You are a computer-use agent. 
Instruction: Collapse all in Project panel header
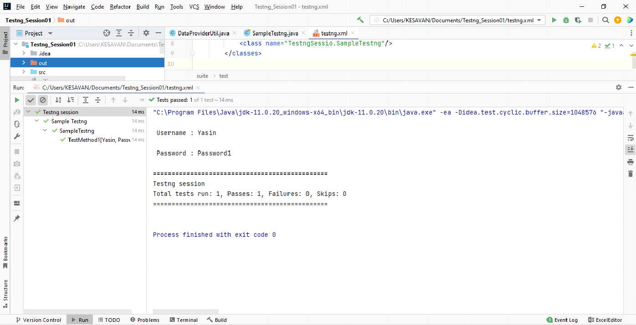coord(131,33)
